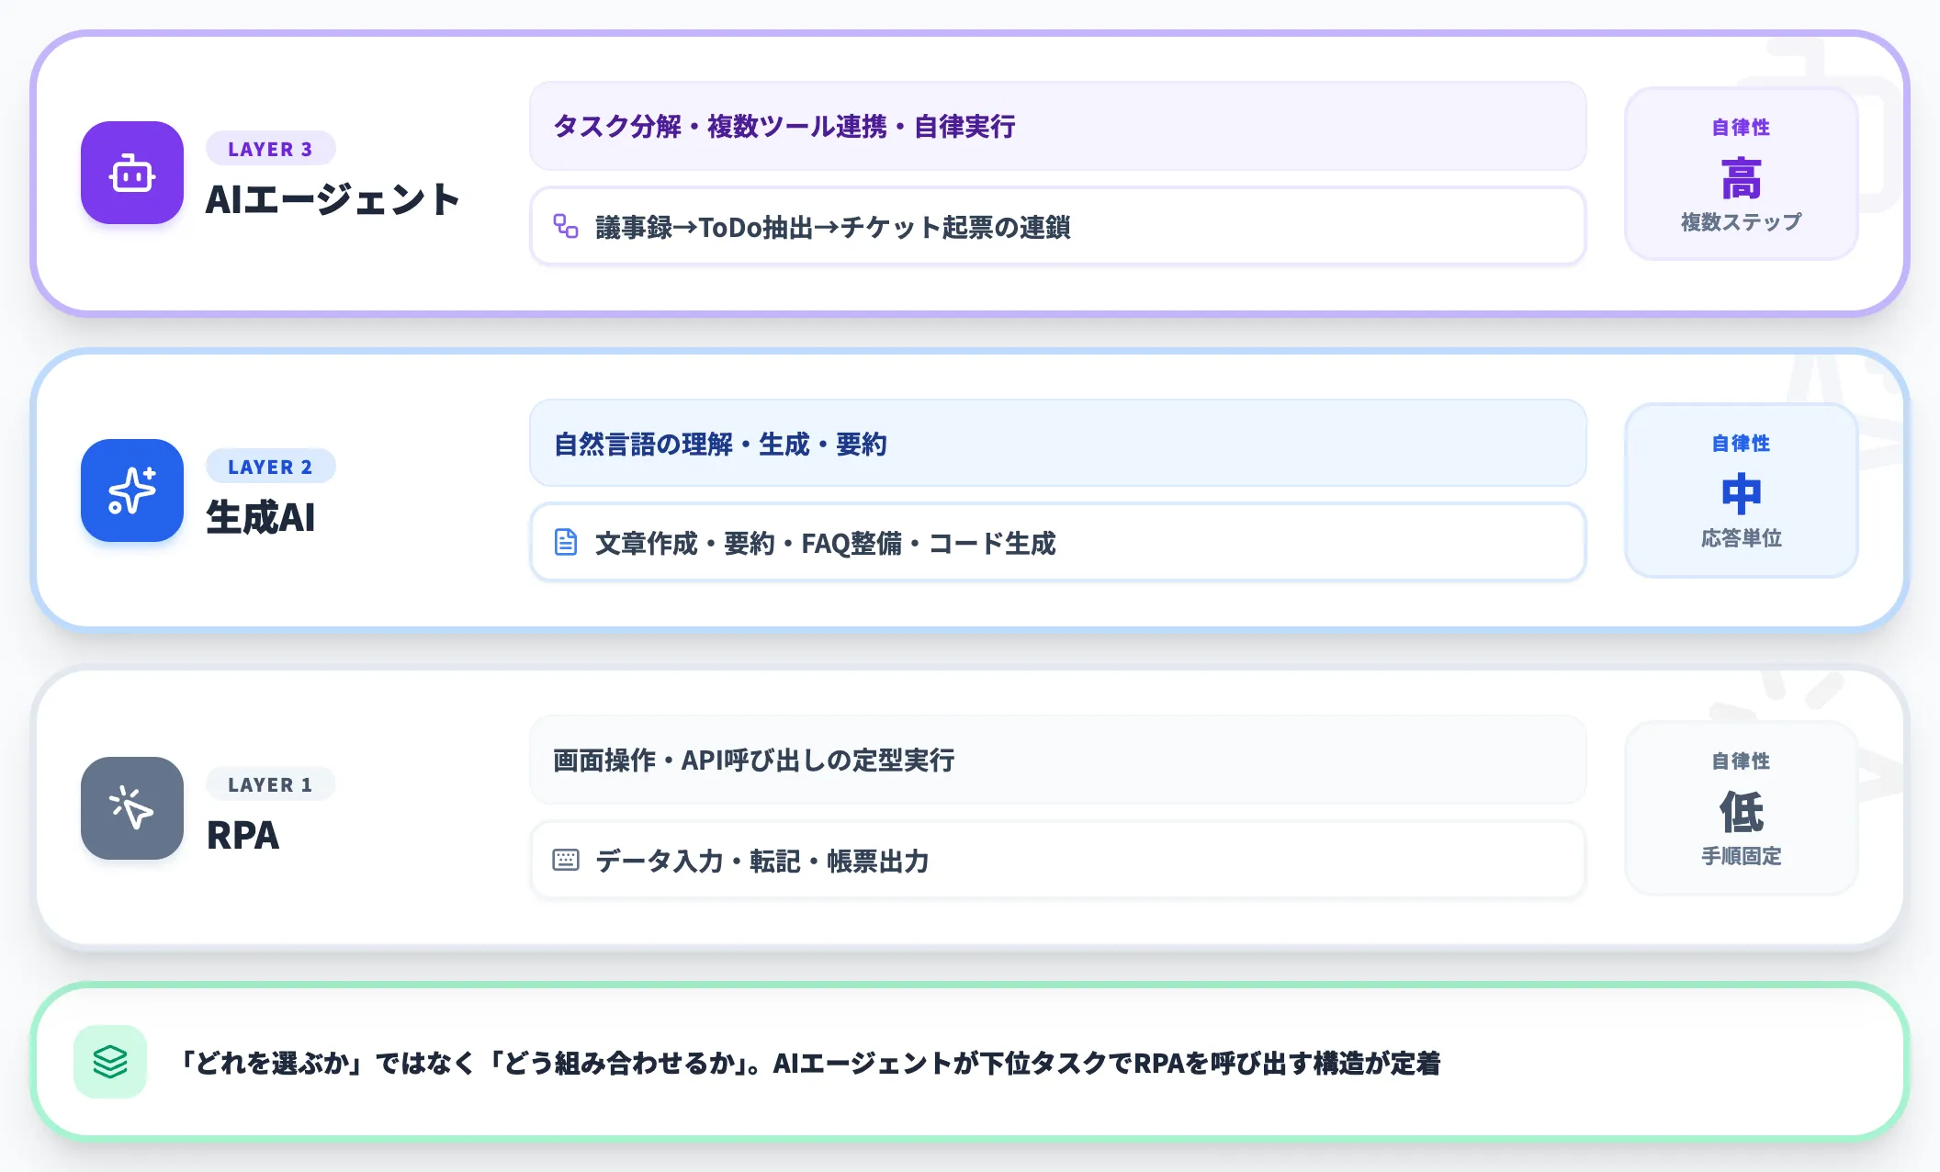Click the 画面操作・API呼び出しの定型実行 box
Viewport: 1940px width, 1172px height.
1058,761
